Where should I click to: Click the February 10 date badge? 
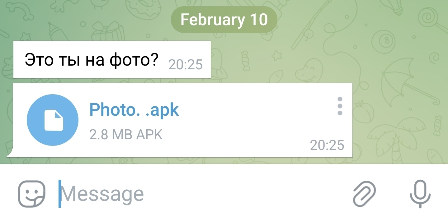(224, 20)
